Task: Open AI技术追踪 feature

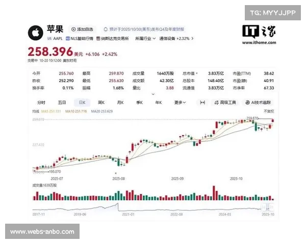Action: click(258, 102)
